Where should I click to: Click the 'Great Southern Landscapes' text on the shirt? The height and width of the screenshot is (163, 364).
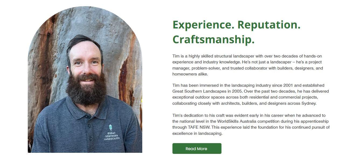point(112,136)
